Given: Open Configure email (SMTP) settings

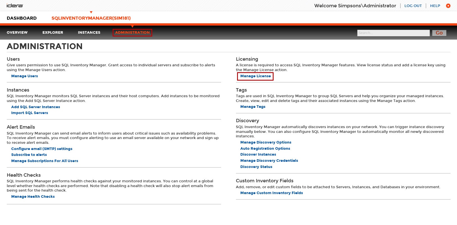Looking at the screenshot, I should click(42, 149).
